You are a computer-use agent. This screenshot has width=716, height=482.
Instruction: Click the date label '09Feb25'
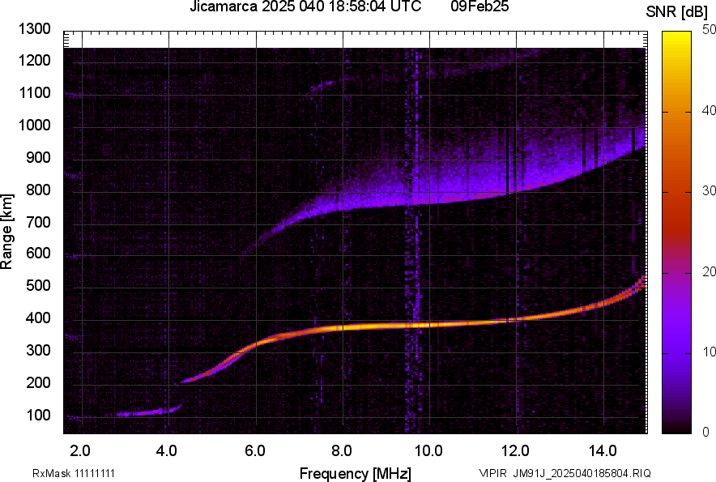pyautogui.click(x=479, y=6)
